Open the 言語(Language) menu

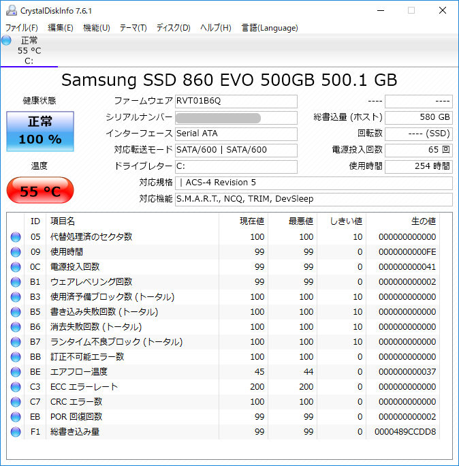(x=270, y=28)
